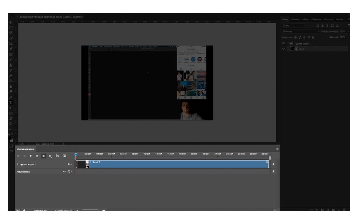Toggle the lock all padlock icon
The image size is (358, 224).
pyautogui.click(x=313, y=37)
